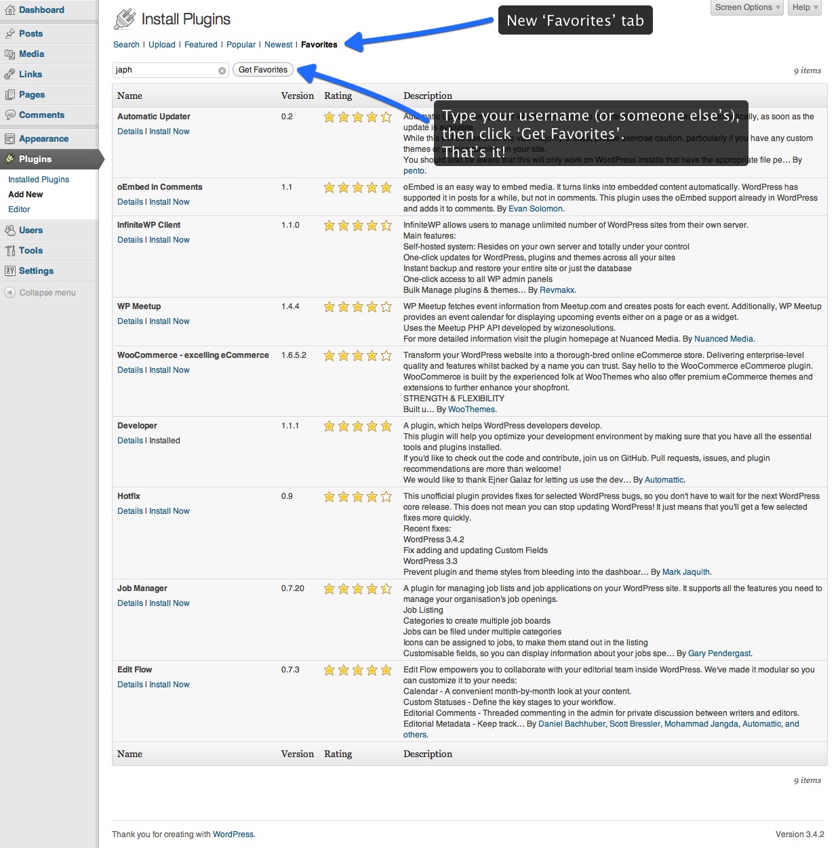Clear the username field with the x icon
Viewport: 838px width, 848px height.
[222, 70]
